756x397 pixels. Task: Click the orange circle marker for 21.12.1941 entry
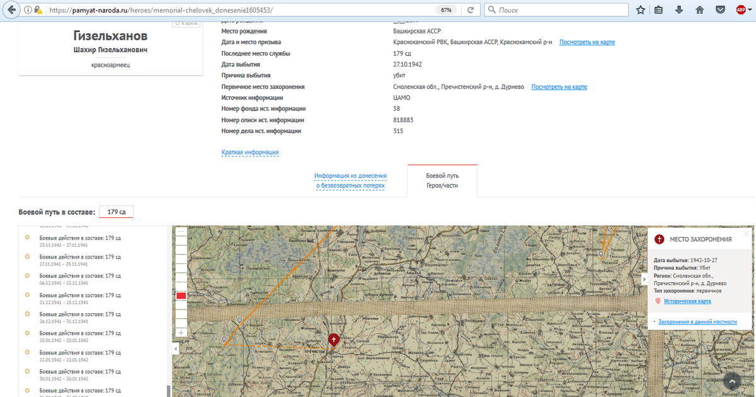click(27, 294)
